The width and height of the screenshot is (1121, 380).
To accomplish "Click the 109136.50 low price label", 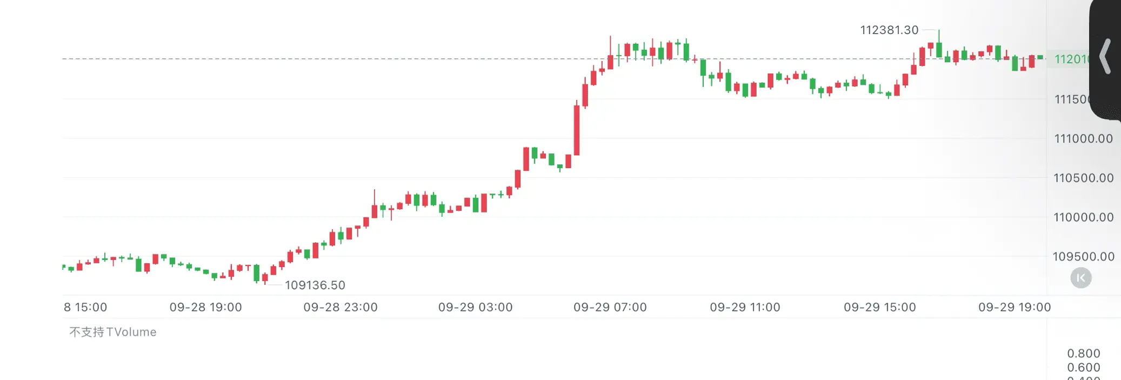I will point(315,285).
